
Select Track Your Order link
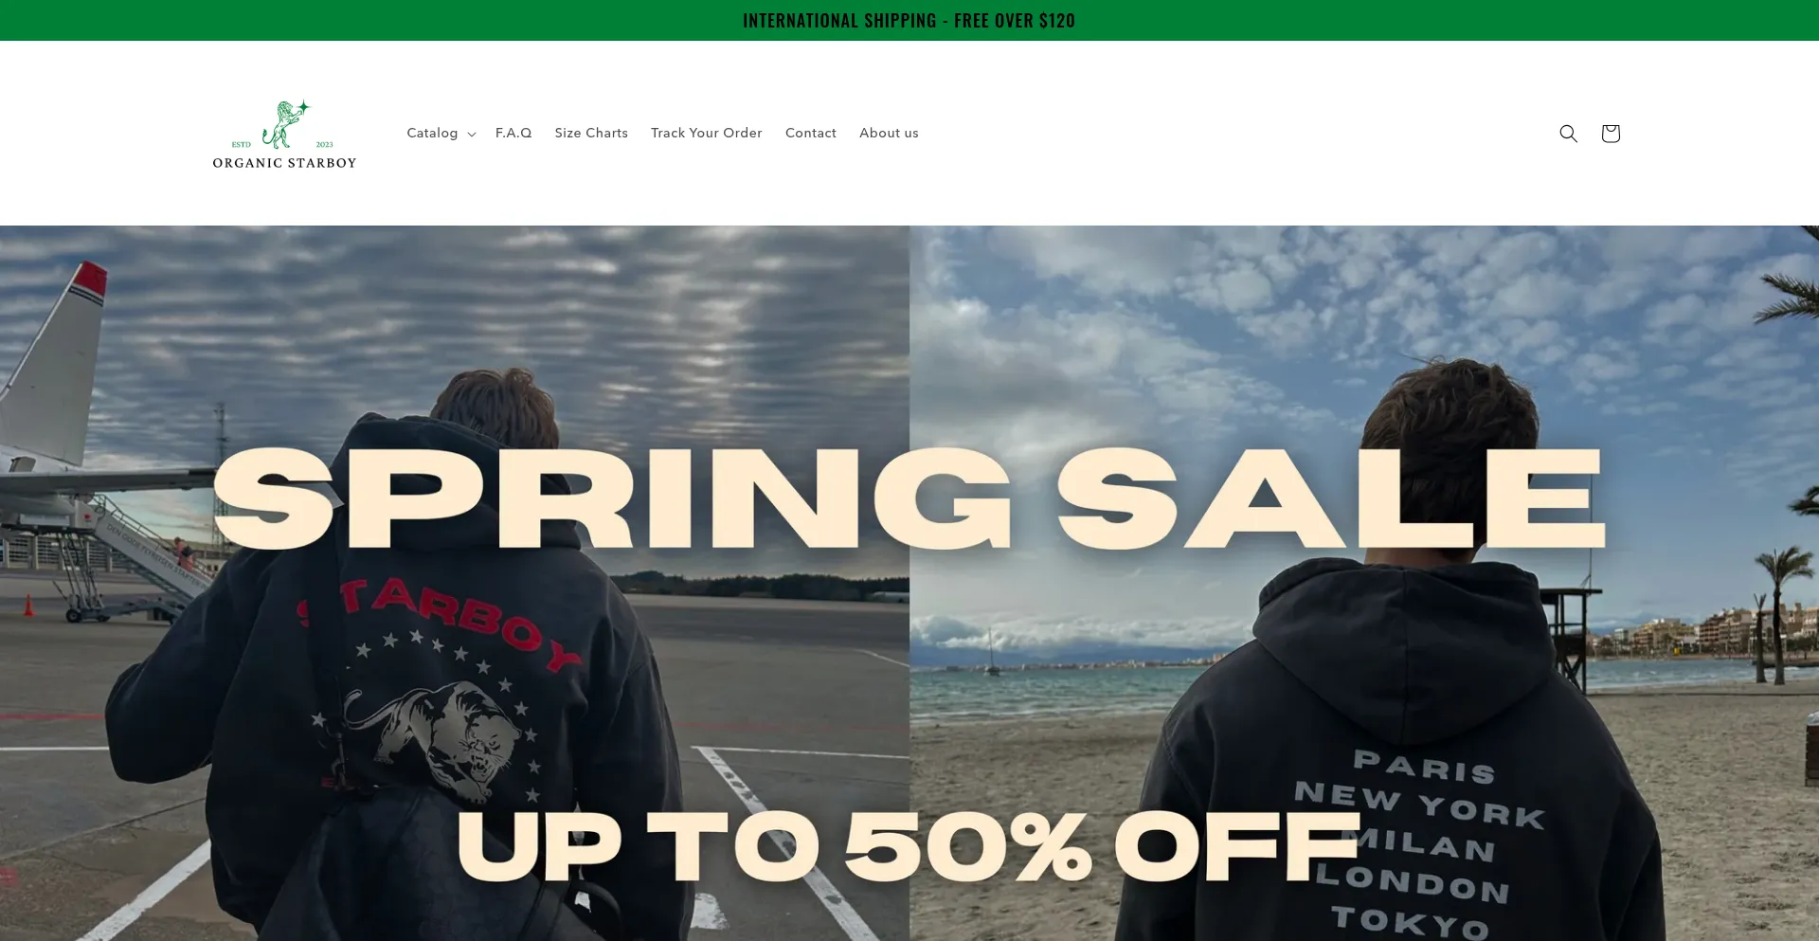tap(706, 134)
